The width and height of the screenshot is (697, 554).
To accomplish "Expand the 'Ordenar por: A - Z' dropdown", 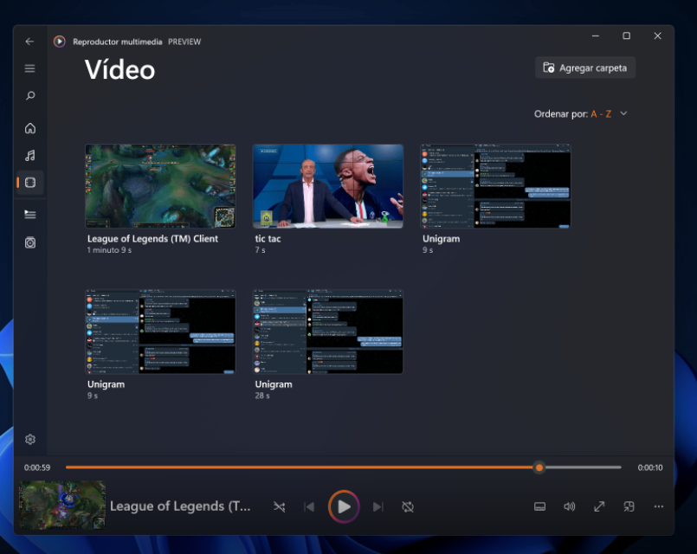I will coord(581,113).
